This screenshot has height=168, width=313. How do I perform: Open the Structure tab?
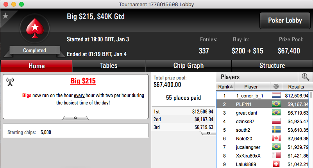(x=272, y=66)
